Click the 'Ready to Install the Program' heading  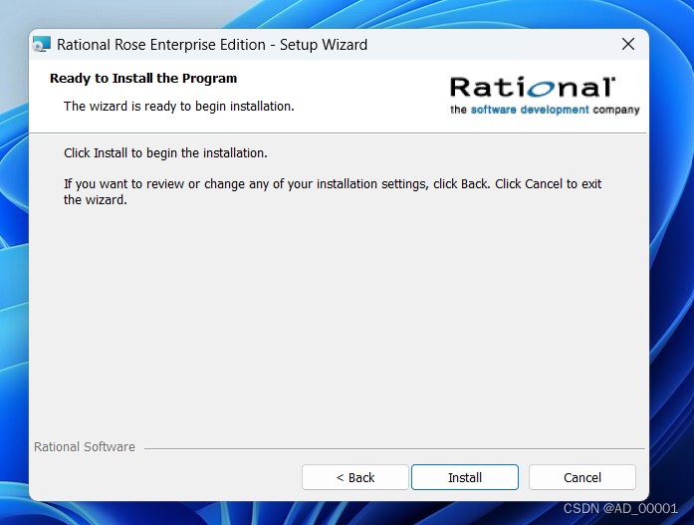coord(143,79)
